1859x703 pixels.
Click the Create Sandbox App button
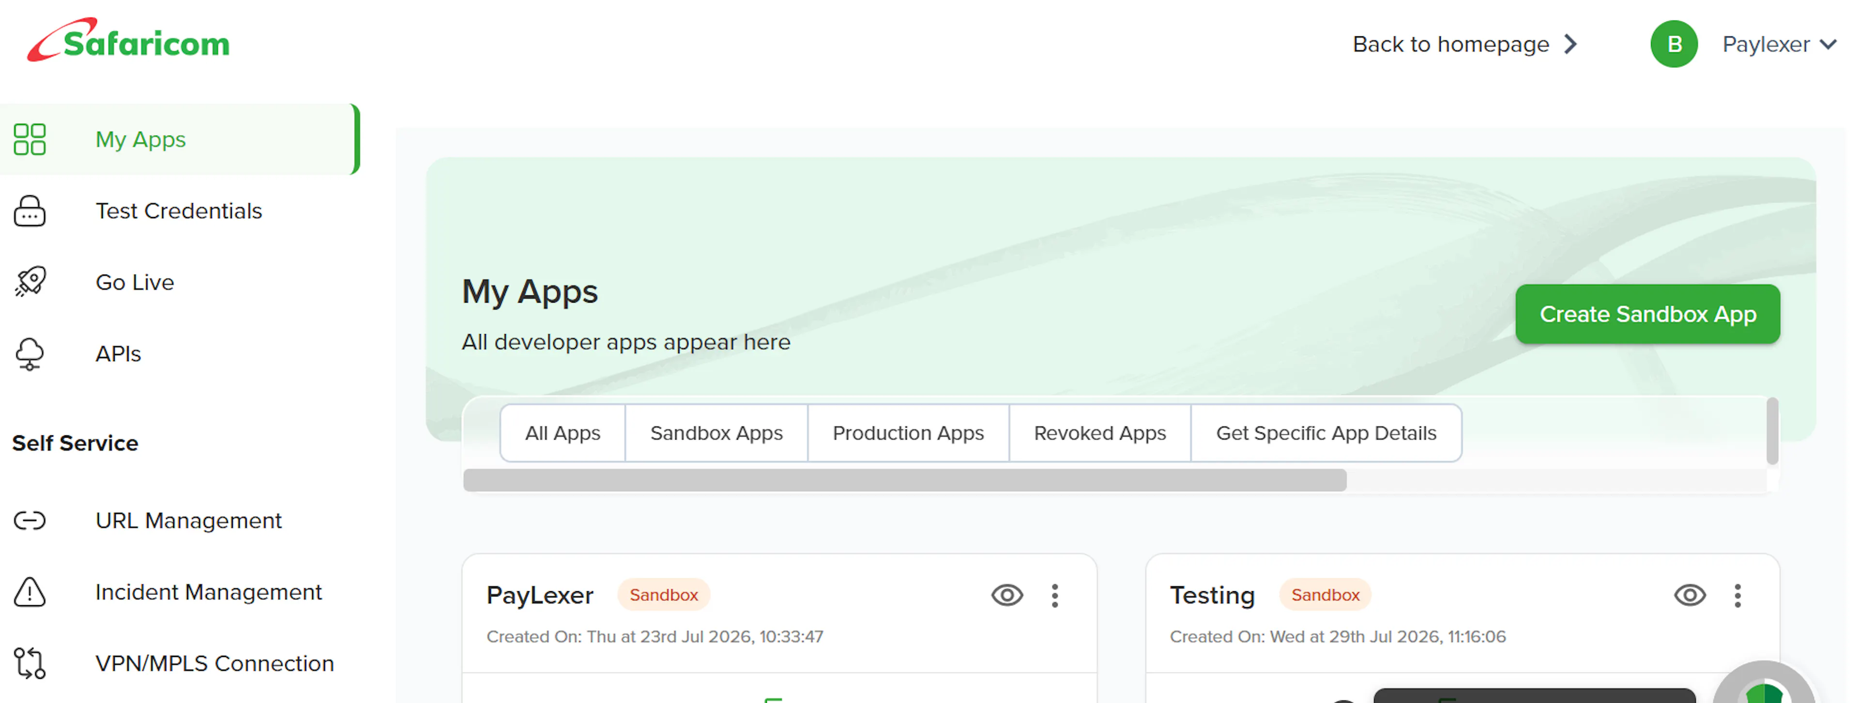click(x=1647, y=314)
